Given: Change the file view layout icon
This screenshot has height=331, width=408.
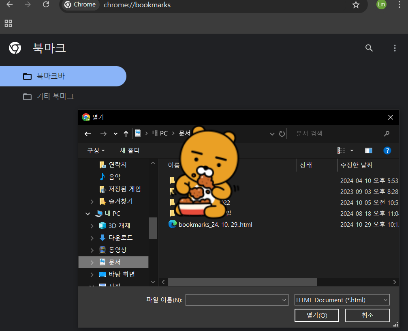Looking at the screenshot, I should pyautogui.click(x=341, y=150).
